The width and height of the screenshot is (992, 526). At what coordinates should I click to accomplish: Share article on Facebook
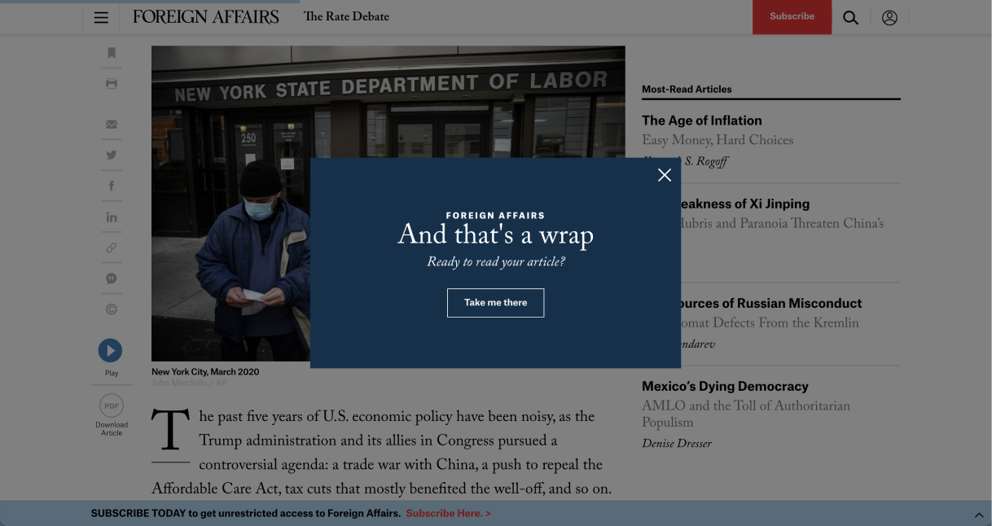point(112,186)
